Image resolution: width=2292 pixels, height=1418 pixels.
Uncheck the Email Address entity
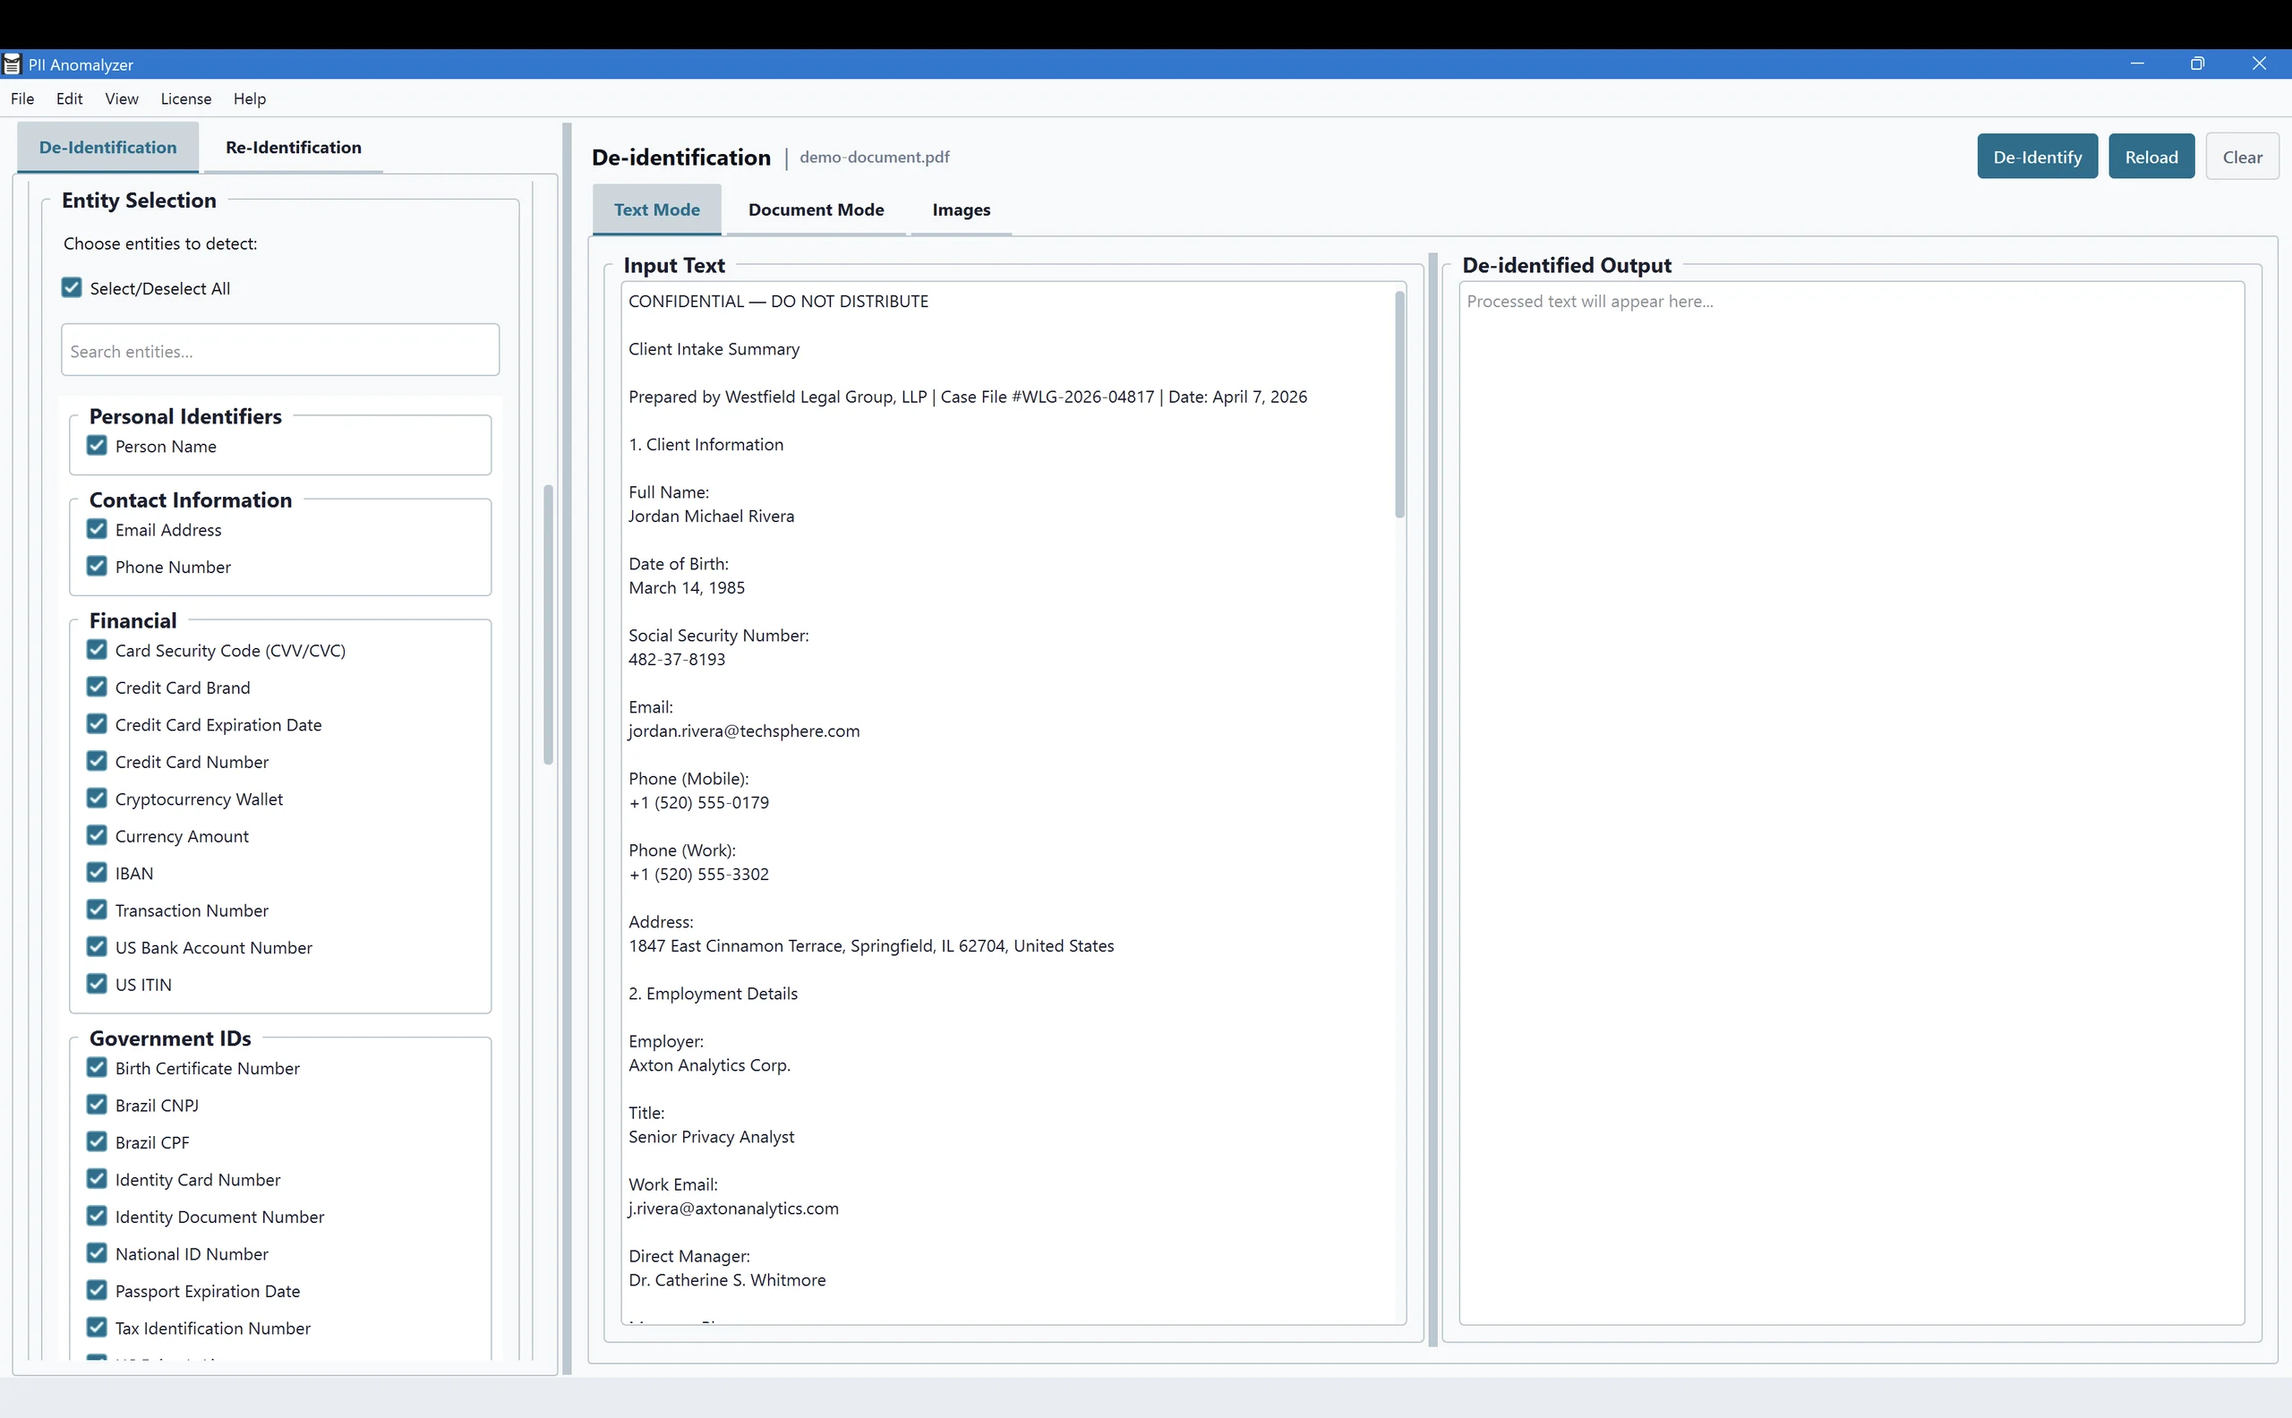coord(97,529)
